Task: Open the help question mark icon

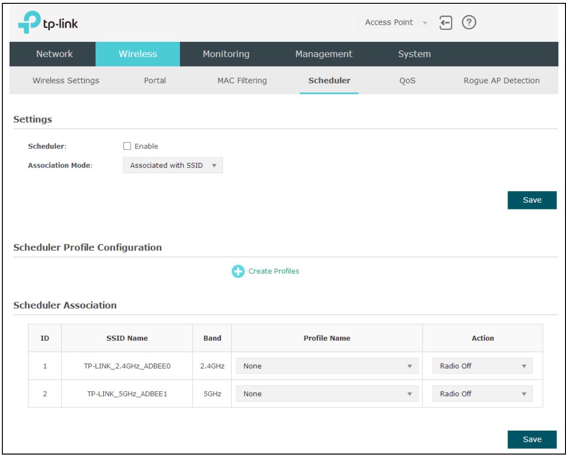Action: 469,22
